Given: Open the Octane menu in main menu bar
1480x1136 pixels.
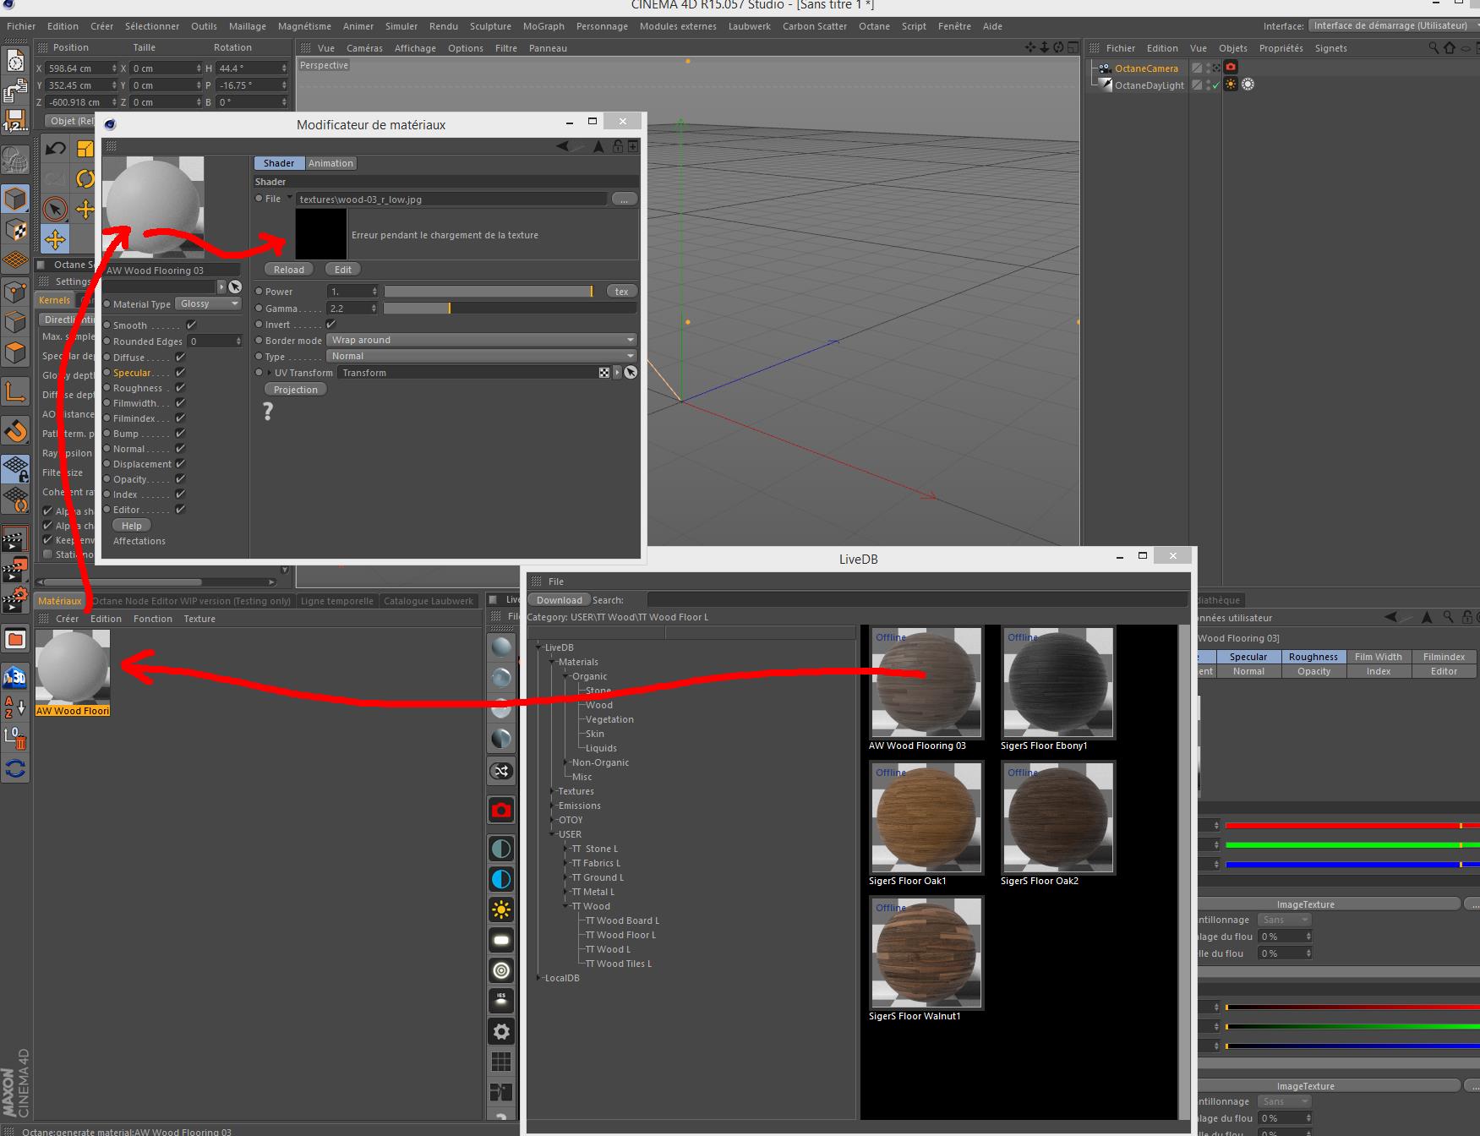Looking at the screenshot, I should pyautogui.click(x=874, y=26).
